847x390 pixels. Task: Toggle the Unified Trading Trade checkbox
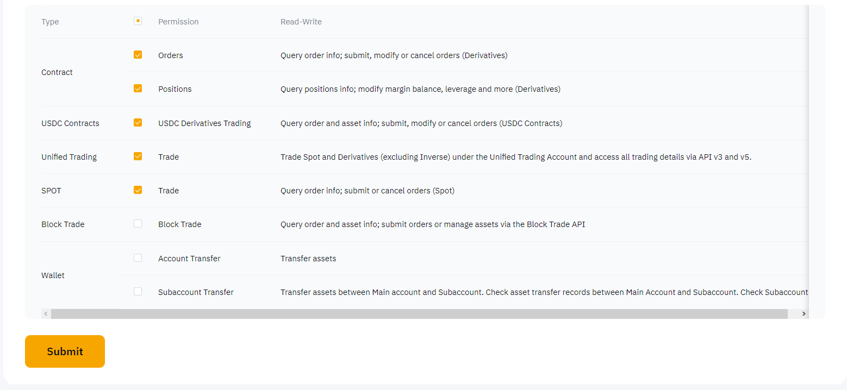tap(138, 156)
